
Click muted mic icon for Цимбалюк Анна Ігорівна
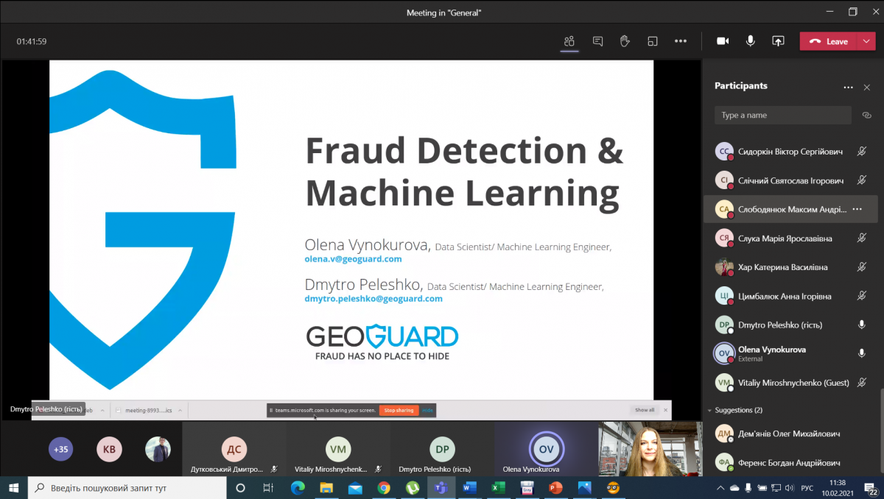coord(861,296)
